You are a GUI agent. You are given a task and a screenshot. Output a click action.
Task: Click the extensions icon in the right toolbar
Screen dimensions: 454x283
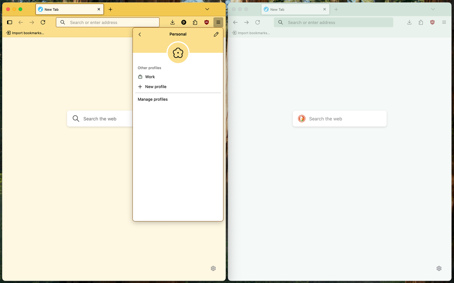(x=421, y=22)
